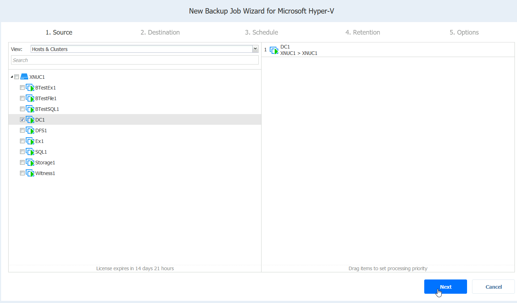
Task: Select the DC1 label in the tree
Action: (40, 120)
